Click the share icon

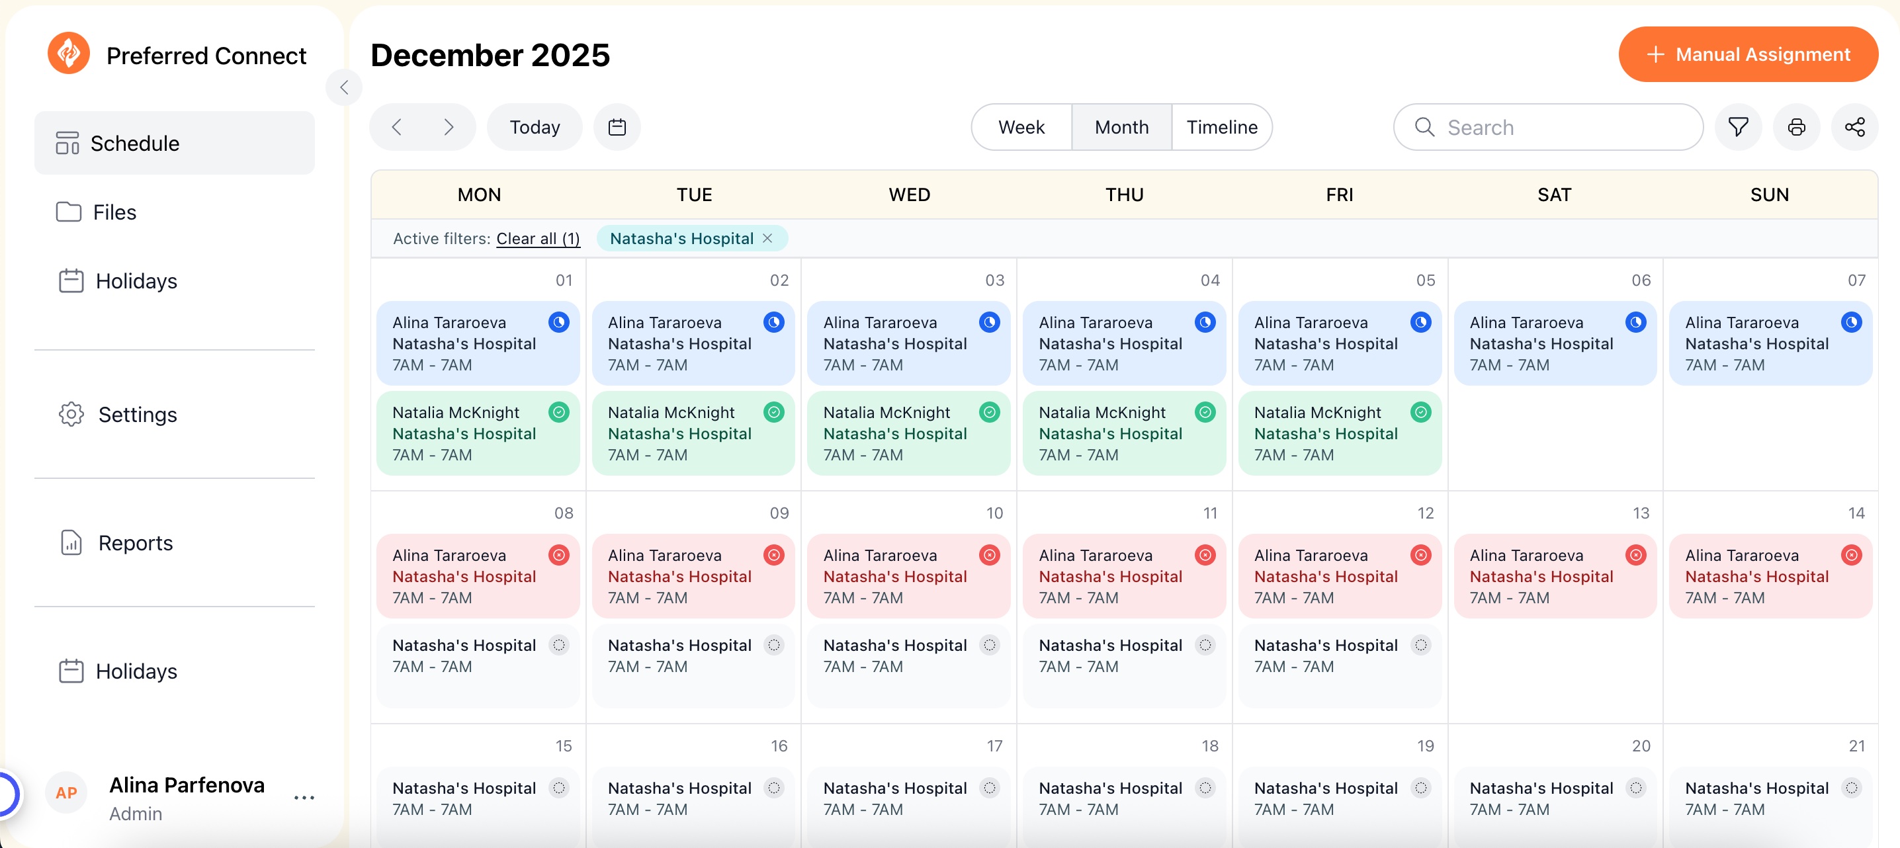pos(1855,127)
